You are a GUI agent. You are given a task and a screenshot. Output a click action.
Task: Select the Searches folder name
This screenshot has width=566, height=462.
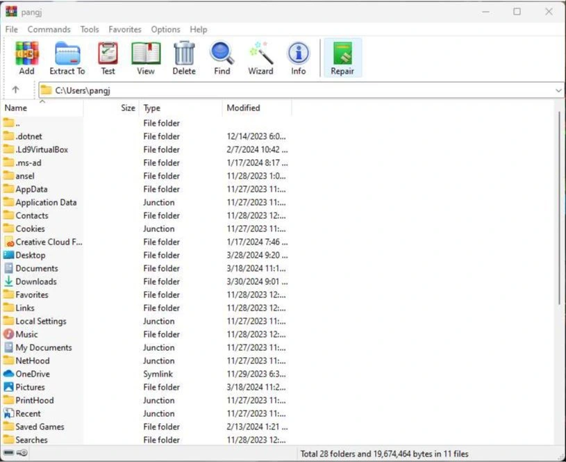(31, 440)
